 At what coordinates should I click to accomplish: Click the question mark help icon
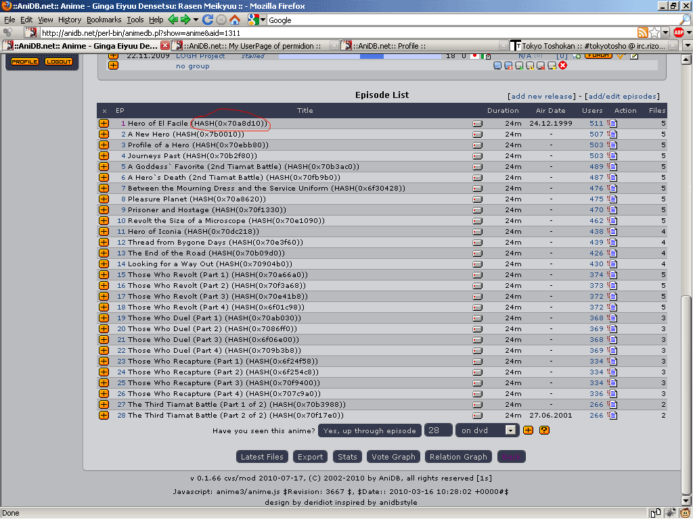544,430
